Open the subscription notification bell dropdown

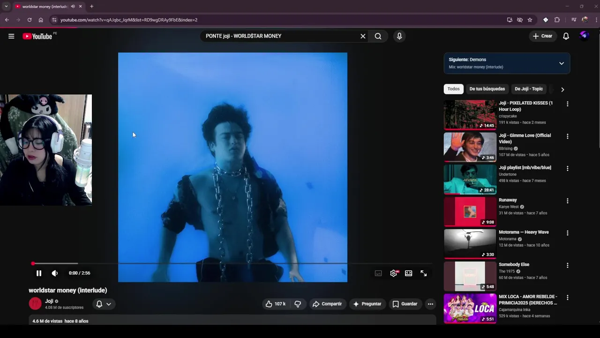coord(104,304)
